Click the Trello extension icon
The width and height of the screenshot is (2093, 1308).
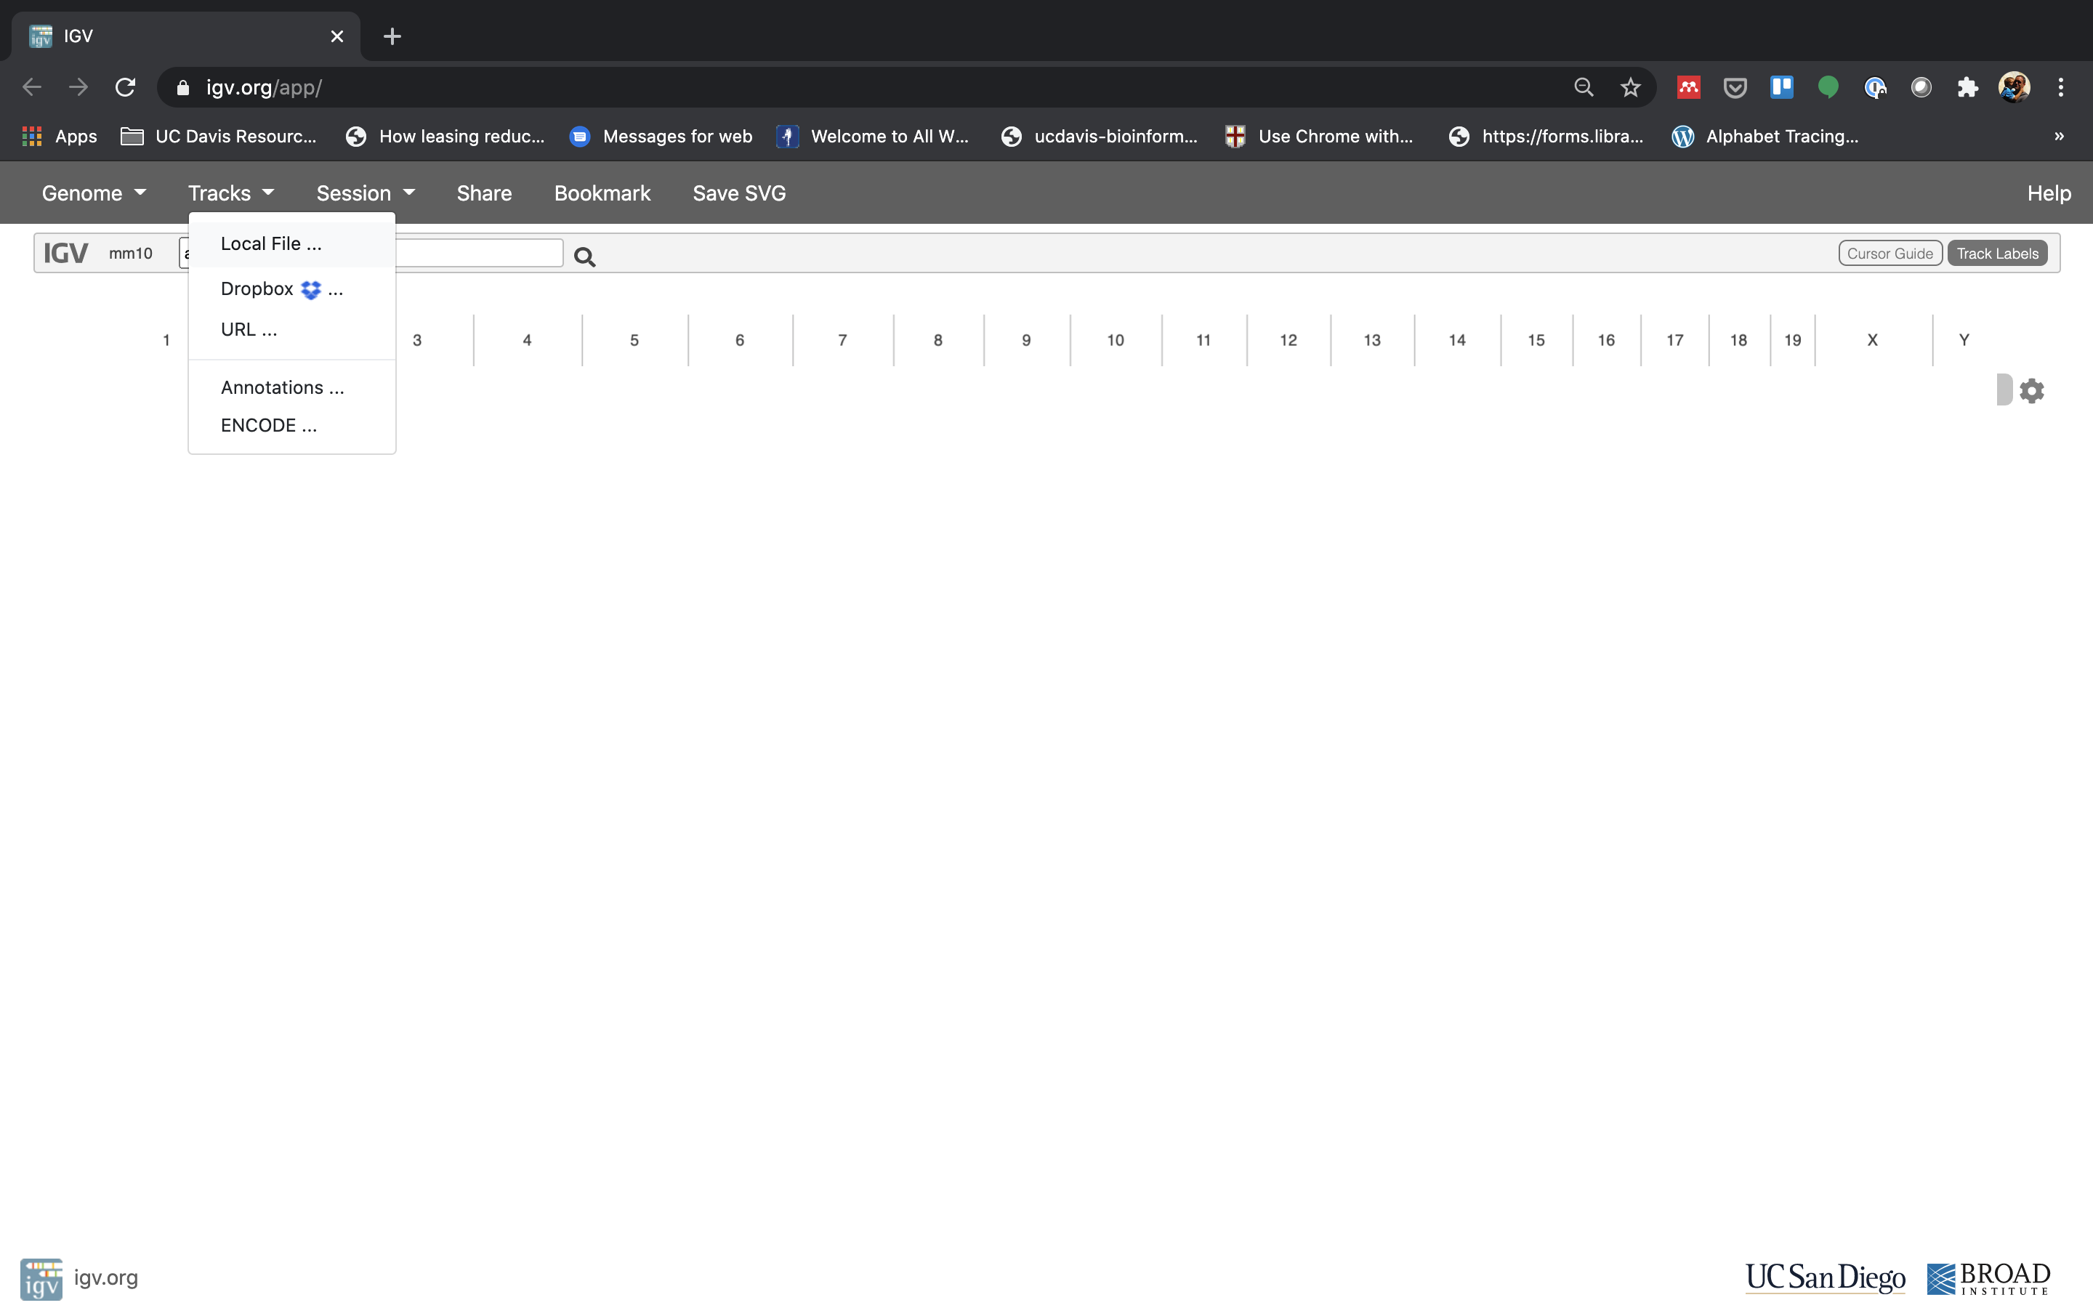pos(1781,87)
